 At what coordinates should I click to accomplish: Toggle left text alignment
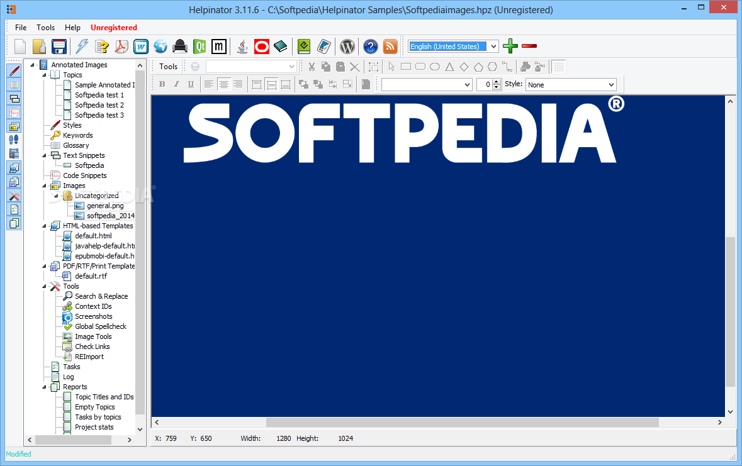[209, 84]
